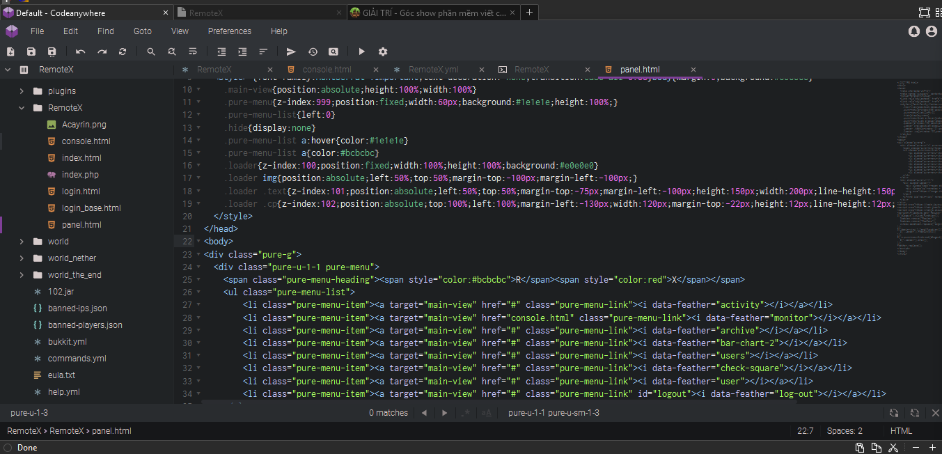Open the Preferences menu
This screenshot has height=454, width=942.
click(x=229, y=31)
